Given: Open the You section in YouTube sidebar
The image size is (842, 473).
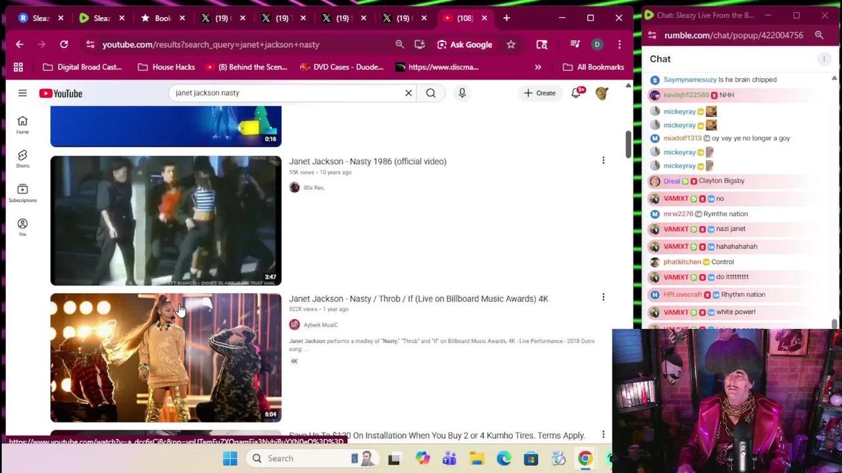Looking at the screenshot, I should tap(22, 227).
